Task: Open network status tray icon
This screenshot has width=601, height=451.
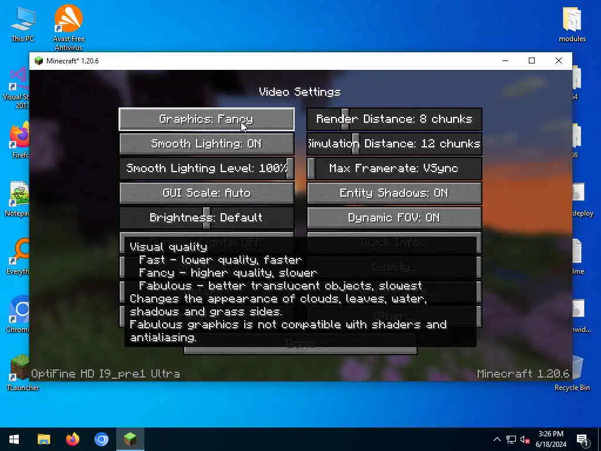Action: click(511, 439)
